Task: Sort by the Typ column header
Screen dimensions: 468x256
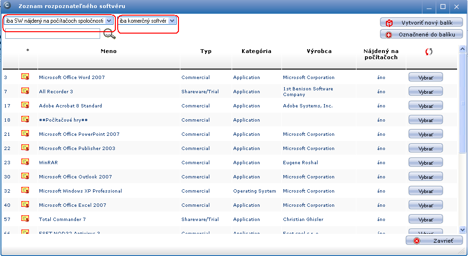Action: point(206,51)
